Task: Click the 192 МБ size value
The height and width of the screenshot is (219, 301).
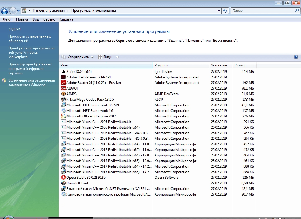Action: (248, 83)
